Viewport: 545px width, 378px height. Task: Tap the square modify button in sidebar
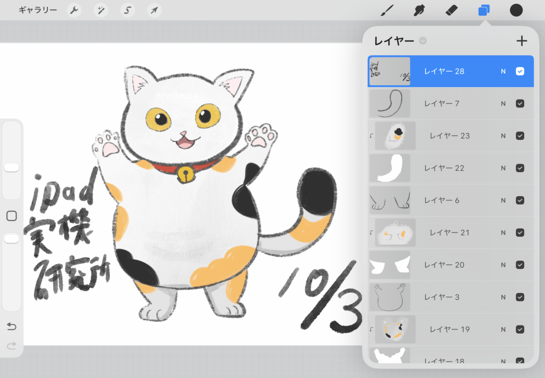(x=12, y=216)
